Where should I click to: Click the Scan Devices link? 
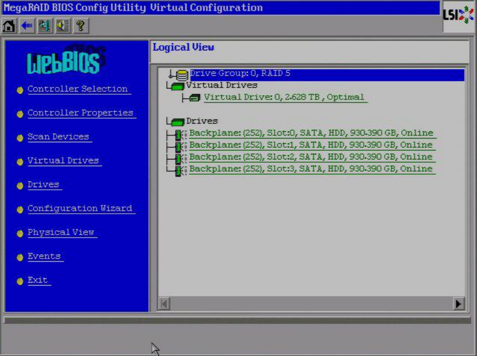coord(58,137)
